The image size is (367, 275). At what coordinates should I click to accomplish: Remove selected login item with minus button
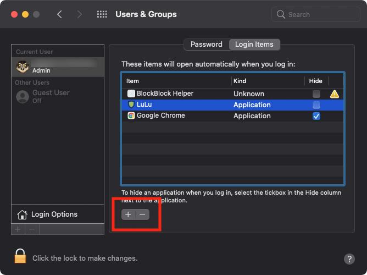pos(142,215)
